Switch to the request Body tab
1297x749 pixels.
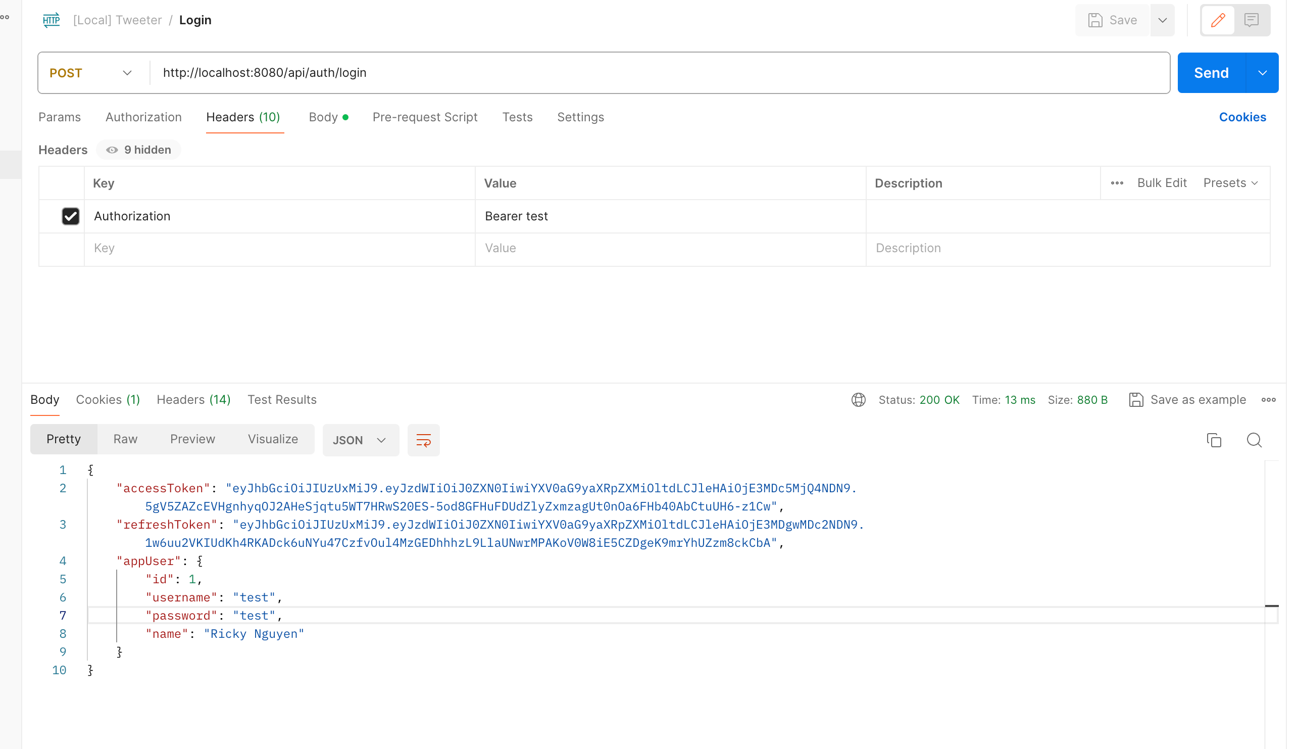(x=323, y=117)
